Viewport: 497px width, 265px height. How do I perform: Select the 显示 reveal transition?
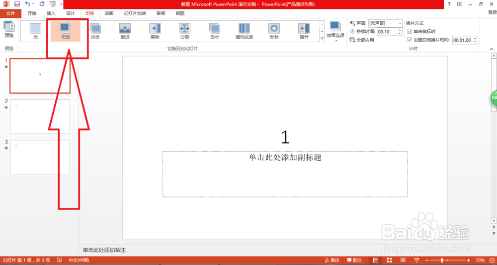214,31
